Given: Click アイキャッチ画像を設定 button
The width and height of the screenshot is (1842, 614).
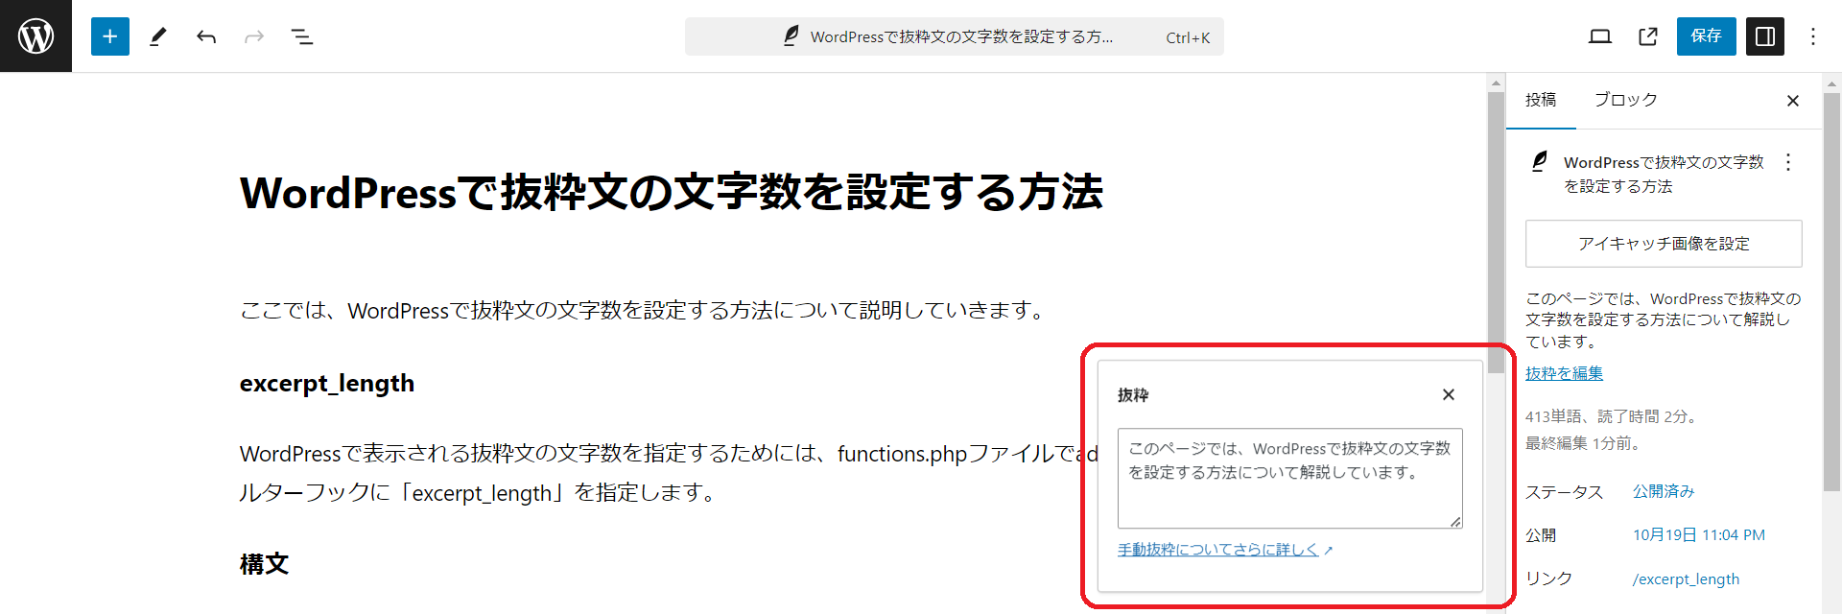Looking at the screenshot, I should (x=1664, y=244).
